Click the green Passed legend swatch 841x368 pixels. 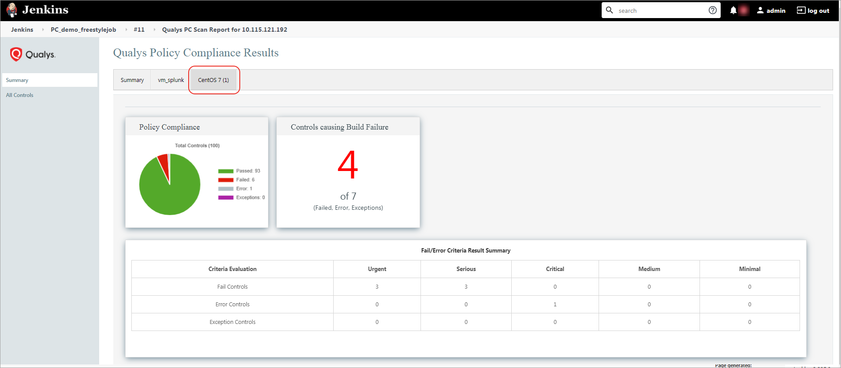[x=226, y=171]
